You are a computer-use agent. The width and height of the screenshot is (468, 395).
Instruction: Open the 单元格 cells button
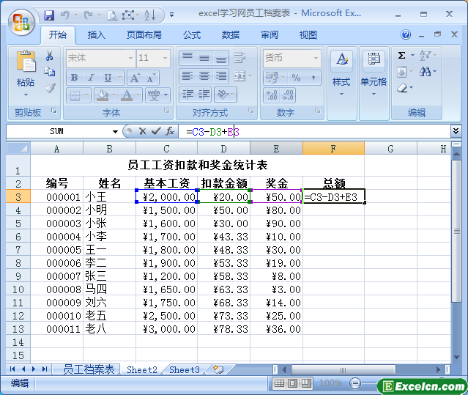[374, 73]
